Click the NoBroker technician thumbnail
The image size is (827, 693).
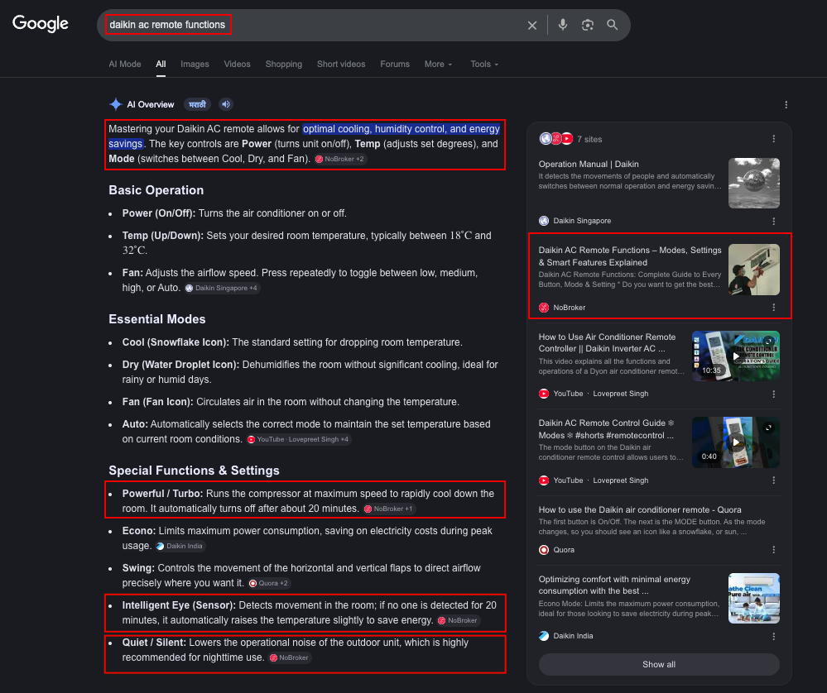pyautogui.click(x=753, y=270)
